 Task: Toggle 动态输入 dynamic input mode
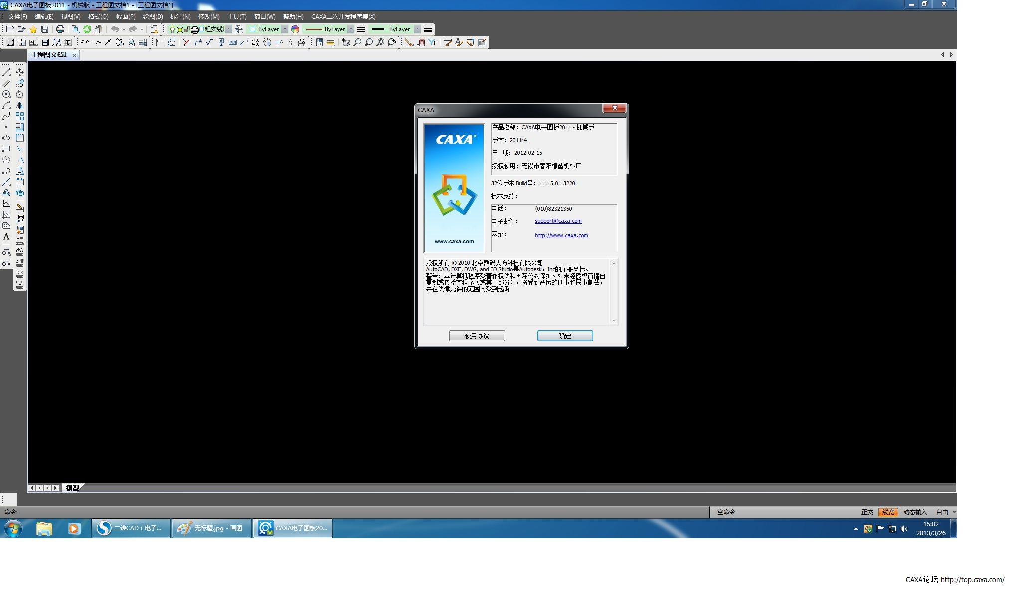[x=914, y=512]
